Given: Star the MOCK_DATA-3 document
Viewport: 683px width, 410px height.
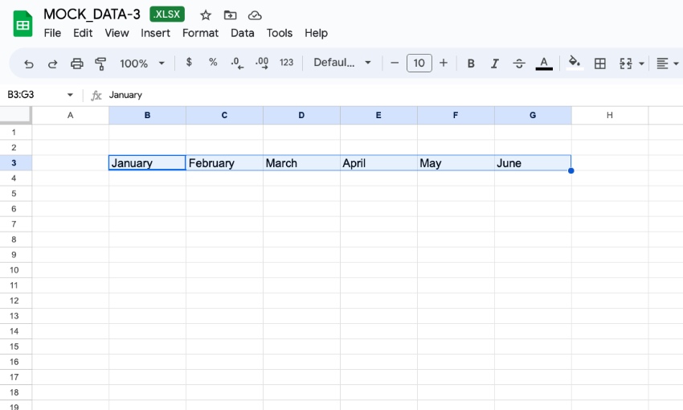Looking at the screenshot, I should pyautogui.click(x=206, y=15).
